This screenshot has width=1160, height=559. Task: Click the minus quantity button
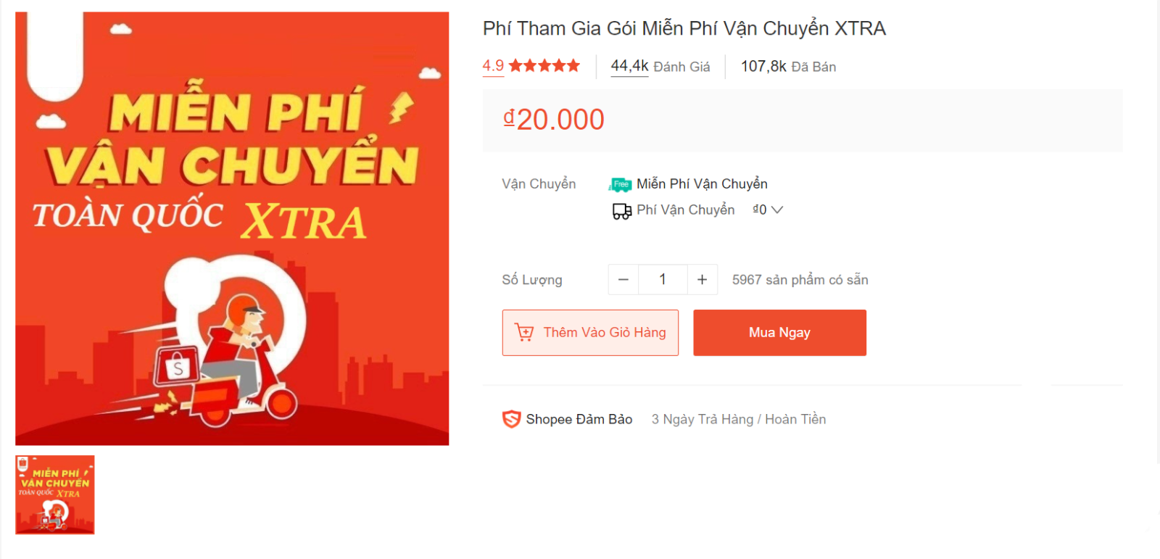pos(623,280)
